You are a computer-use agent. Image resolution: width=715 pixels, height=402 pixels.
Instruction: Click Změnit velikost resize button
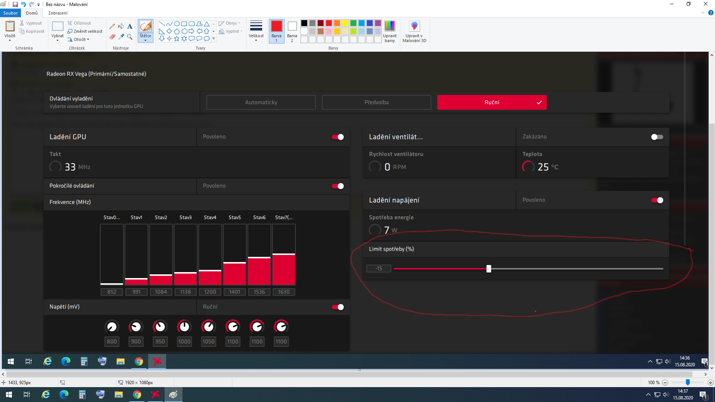tap(85, 31)
